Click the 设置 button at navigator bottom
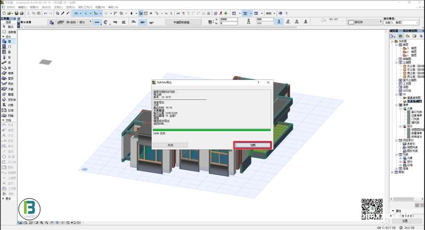Image resolution: width=425 pixels, height=230 pixels. (406, 220)
